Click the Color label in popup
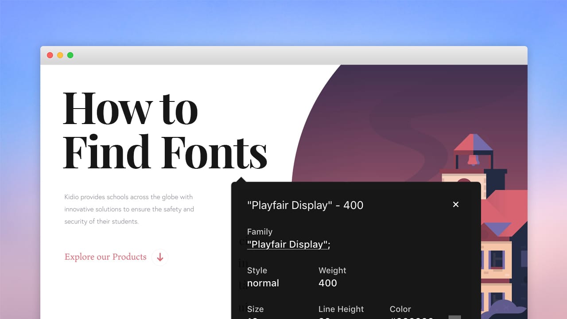This screenshot has height=319, width=567. (400, 309)
